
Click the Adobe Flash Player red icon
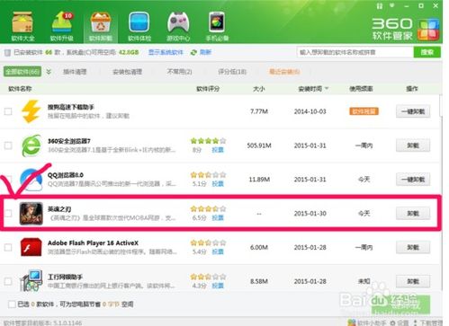point(31,247)
